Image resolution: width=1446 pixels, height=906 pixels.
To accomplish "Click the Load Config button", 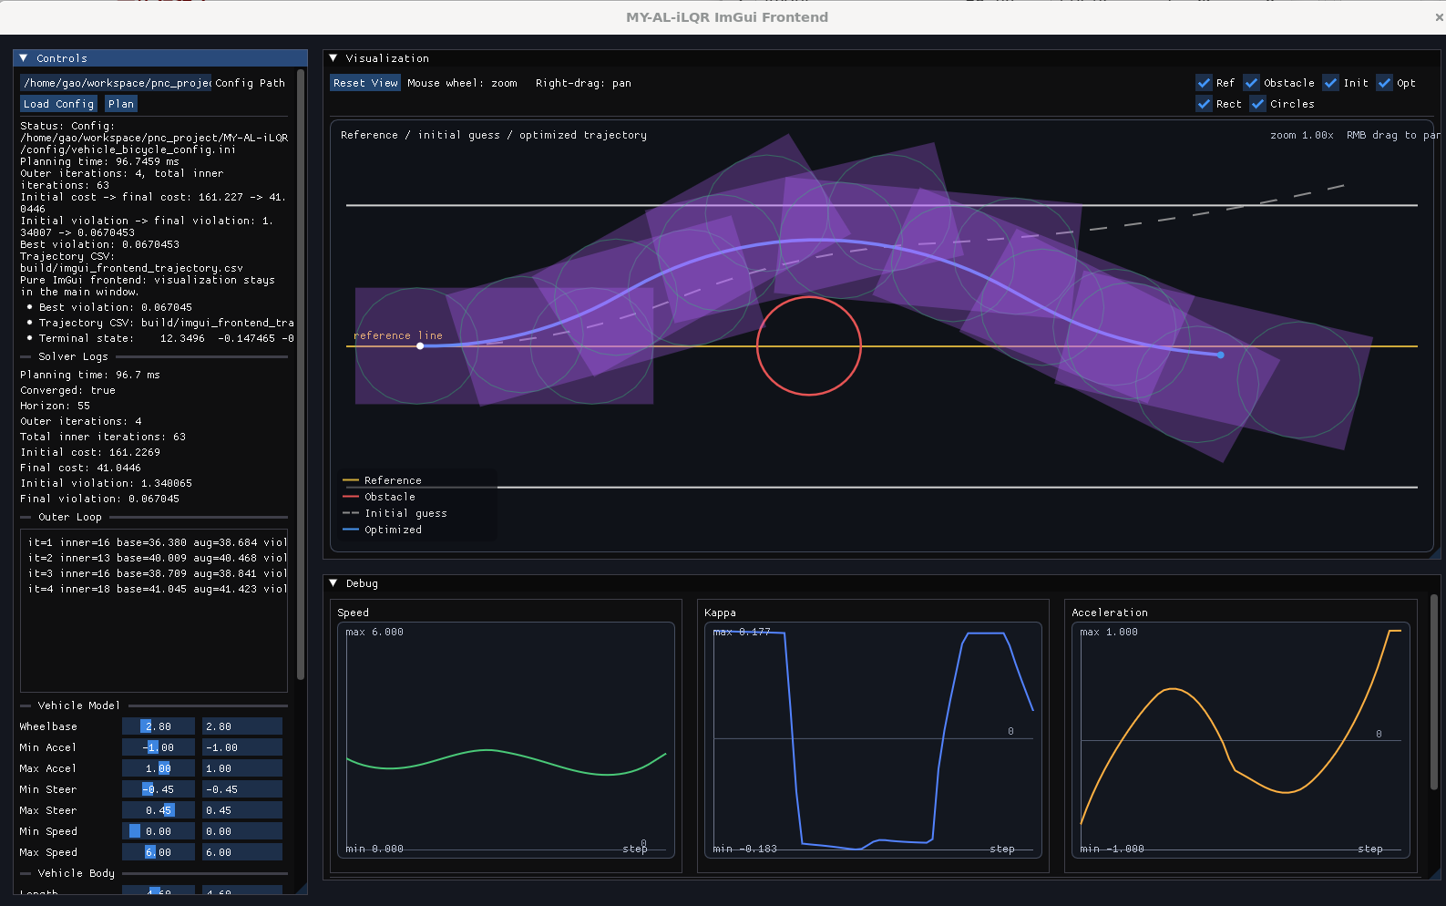I will 58,104.
